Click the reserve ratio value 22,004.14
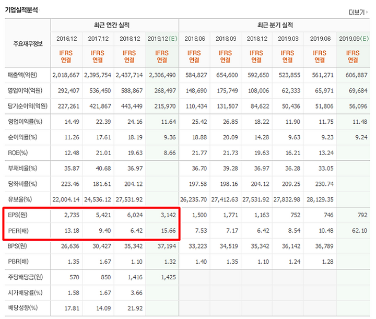The height and width of the screenshot is (319, 376). click(x=66, y=199)
